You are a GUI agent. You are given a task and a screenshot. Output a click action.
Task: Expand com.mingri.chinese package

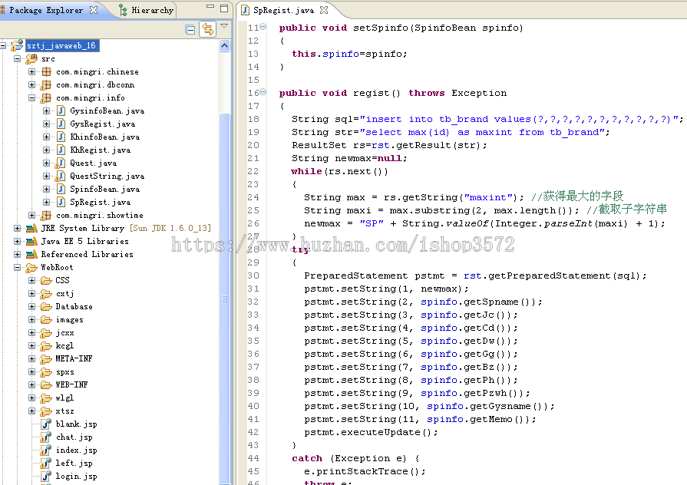[x=32, y=72]
